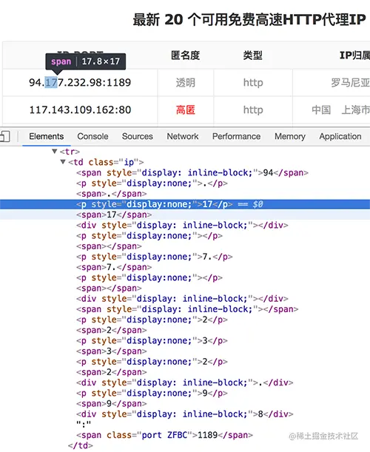
Task: Click the page heading about 20 free HTTP proxies
Action: 249,19
